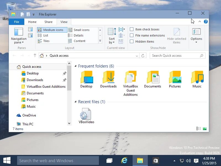Select Quick access in navigation pane
This screenshot has width=221, height=166.
(x=38, y=67)
